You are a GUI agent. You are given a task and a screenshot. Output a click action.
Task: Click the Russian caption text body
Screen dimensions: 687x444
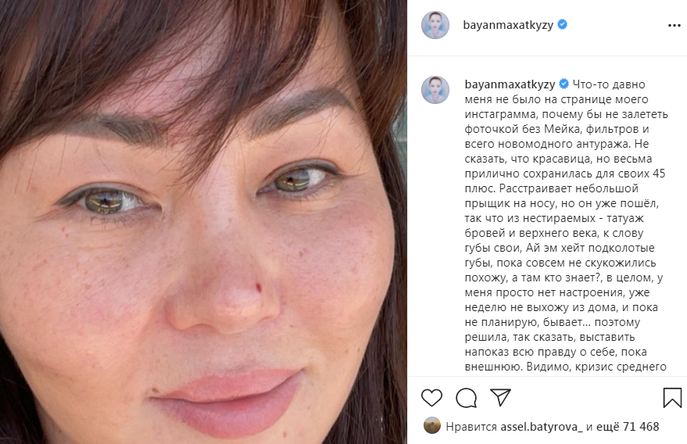(x=566, y=225)
